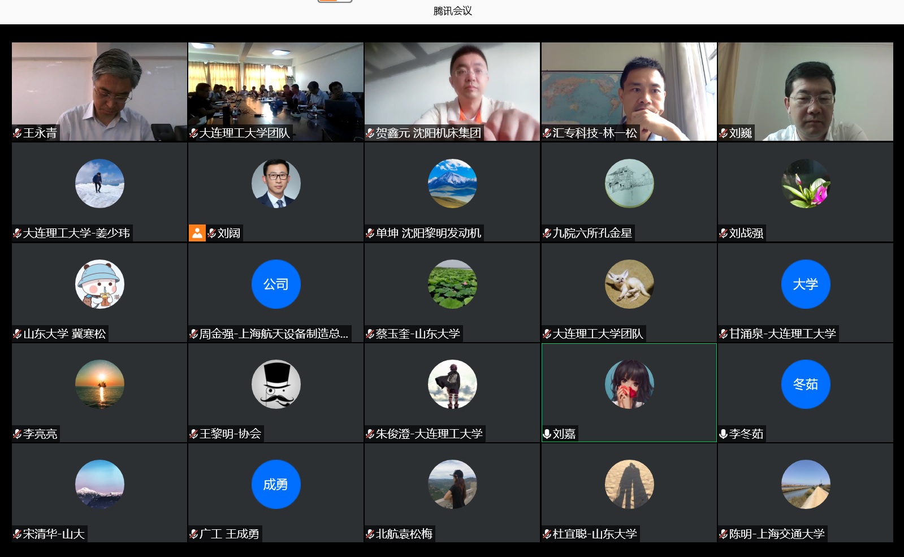
Task: Click the sketch drawing avatar of 九院六所孔金星
Action: (629, 184)
